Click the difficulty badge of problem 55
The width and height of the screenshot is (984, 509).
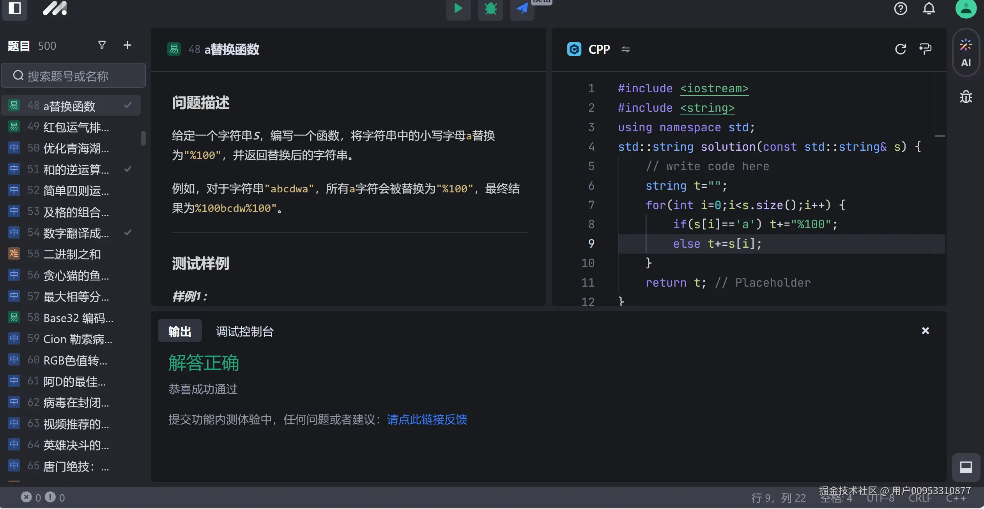pos(14,254)
